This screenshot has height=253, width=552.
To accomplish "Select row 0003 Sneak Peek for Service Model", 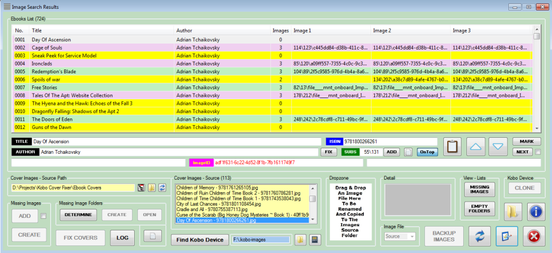I will (x=272, y=56).
